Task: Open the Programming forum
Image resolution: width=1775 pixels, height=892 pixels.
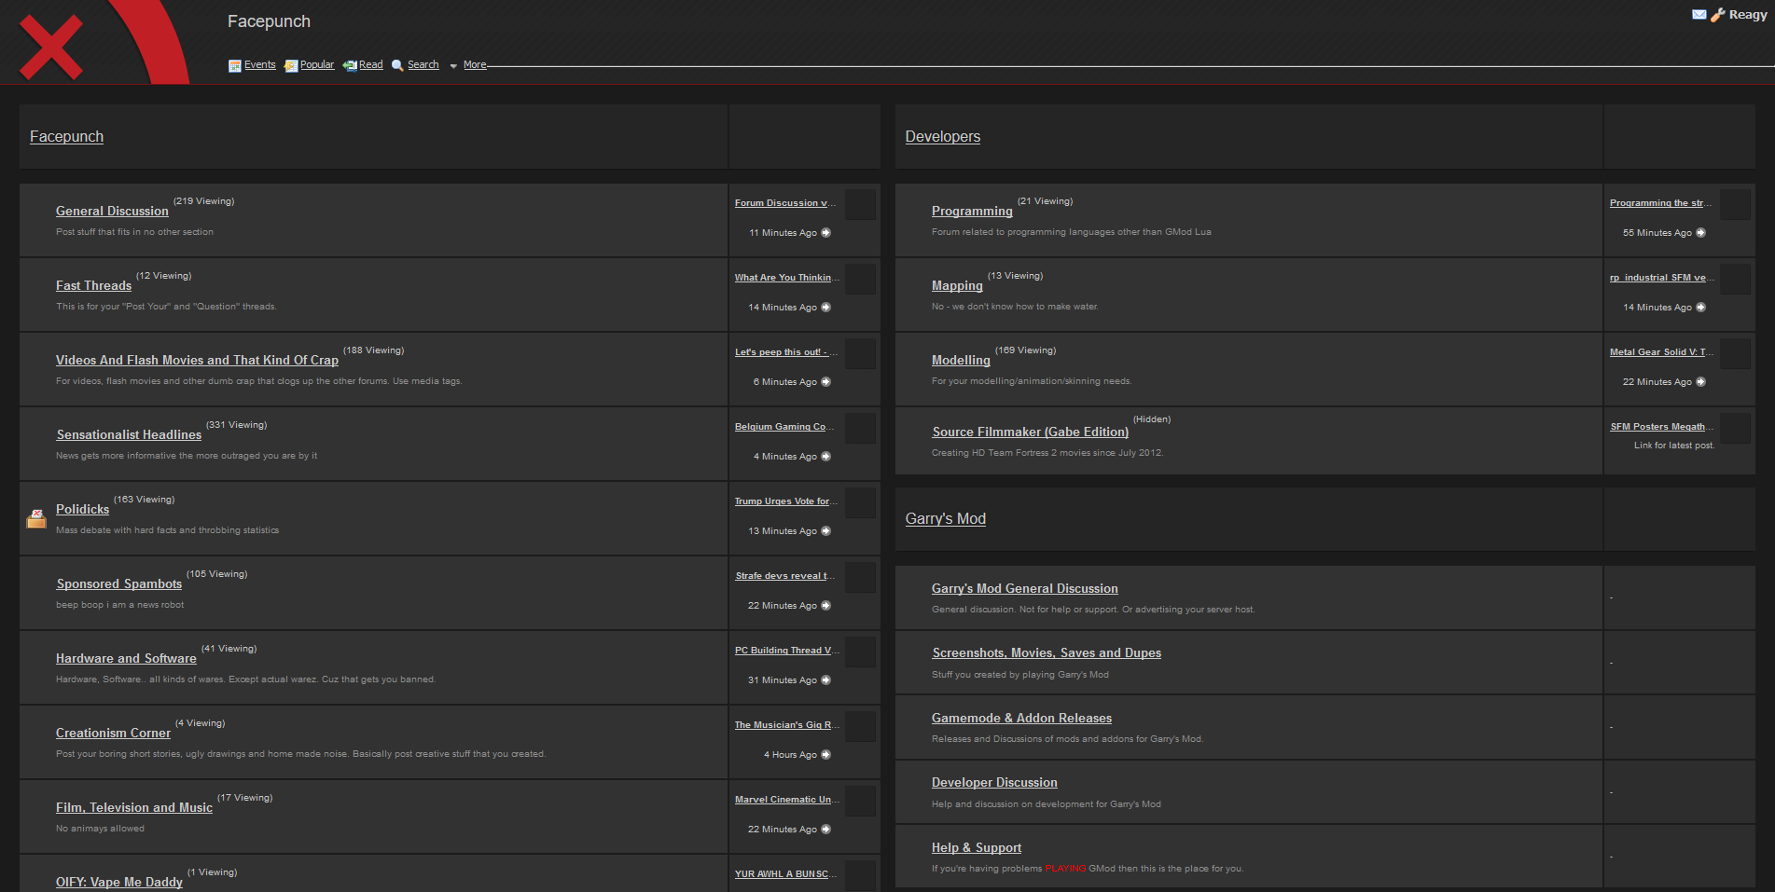Action: point(972,211)
